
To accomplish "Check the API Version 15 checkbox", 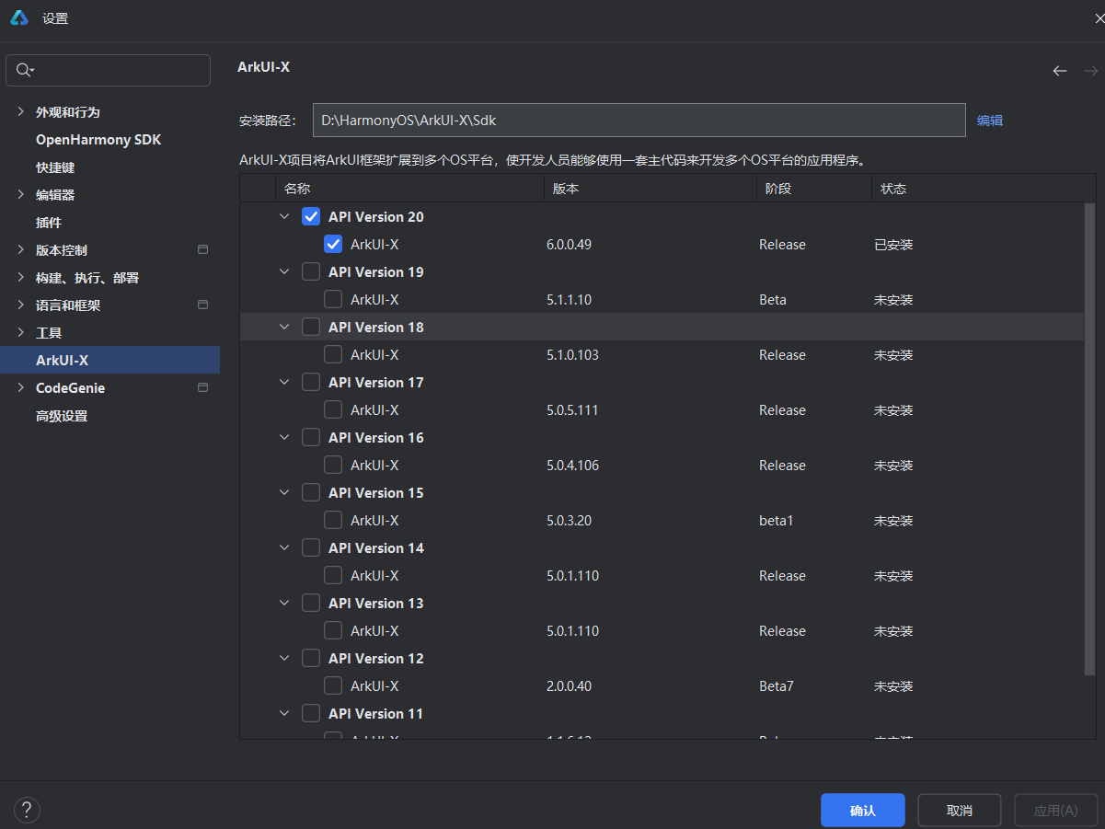I will pos(311,493).
